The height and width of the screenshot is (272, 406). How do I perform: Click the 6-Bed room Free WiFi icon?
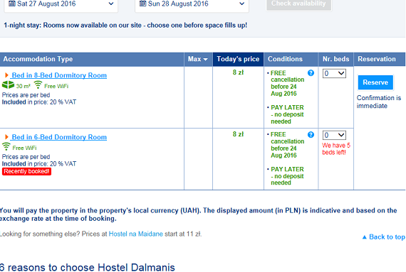point(6,146)
